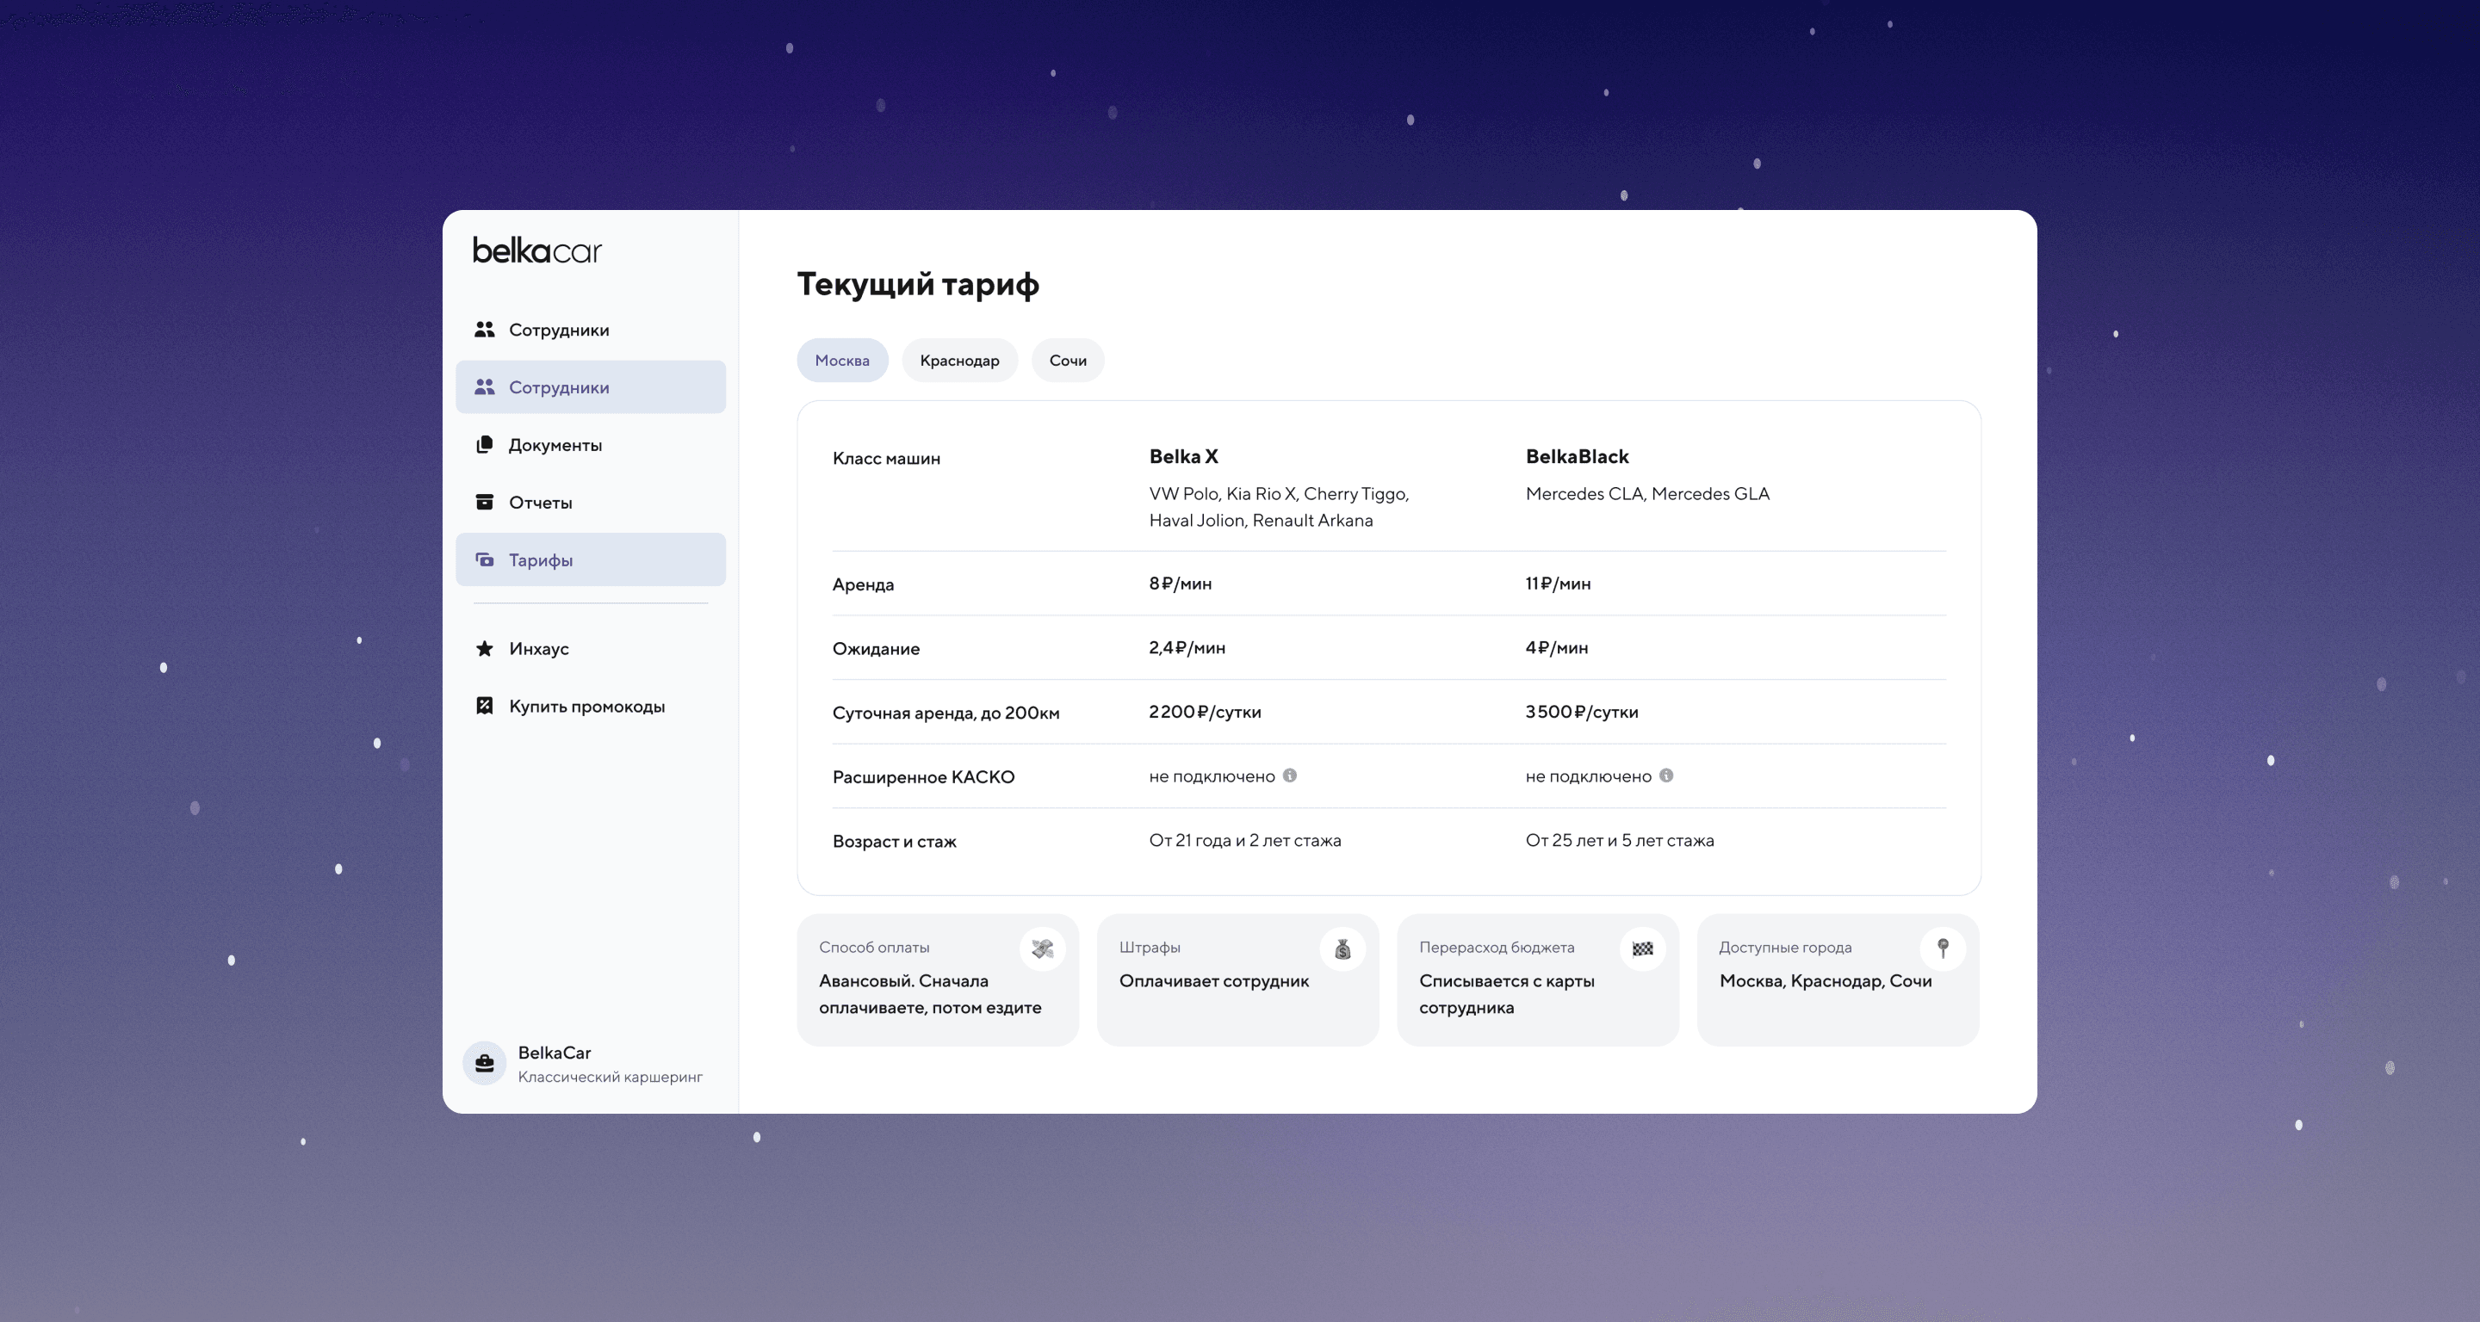This screenshot has width=2480, height=1322.
Task: Click the 2 200 ₽/сутки daily price
Action: [1205, 712]
